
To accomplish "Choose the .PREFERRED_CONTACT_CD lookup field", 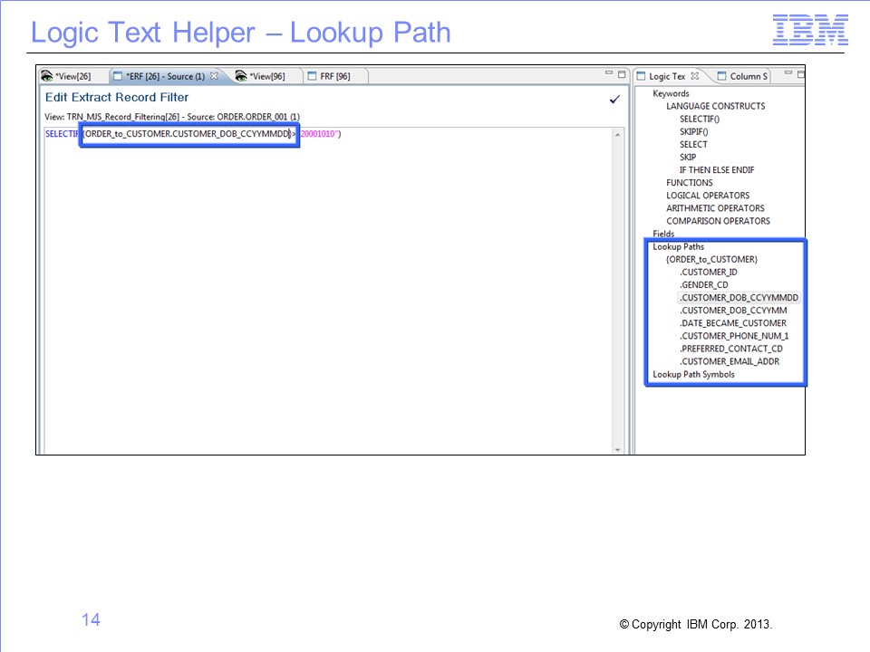I will 731,349.
